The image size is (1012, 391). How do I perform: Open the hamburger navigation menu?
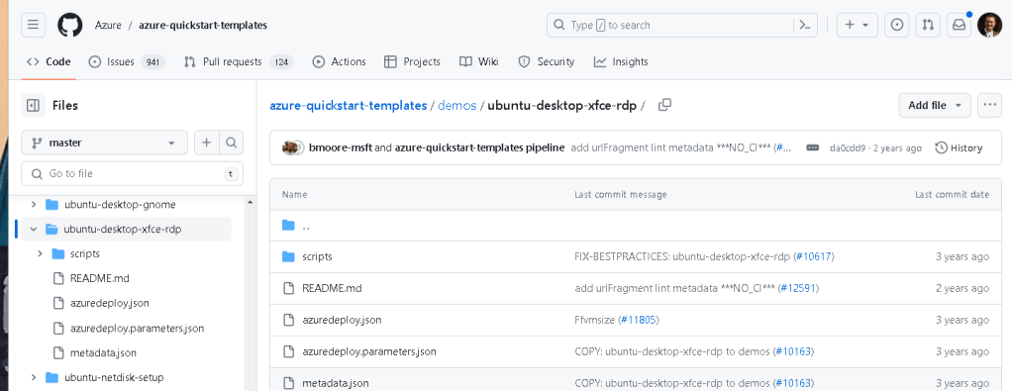tap(33, 25)
